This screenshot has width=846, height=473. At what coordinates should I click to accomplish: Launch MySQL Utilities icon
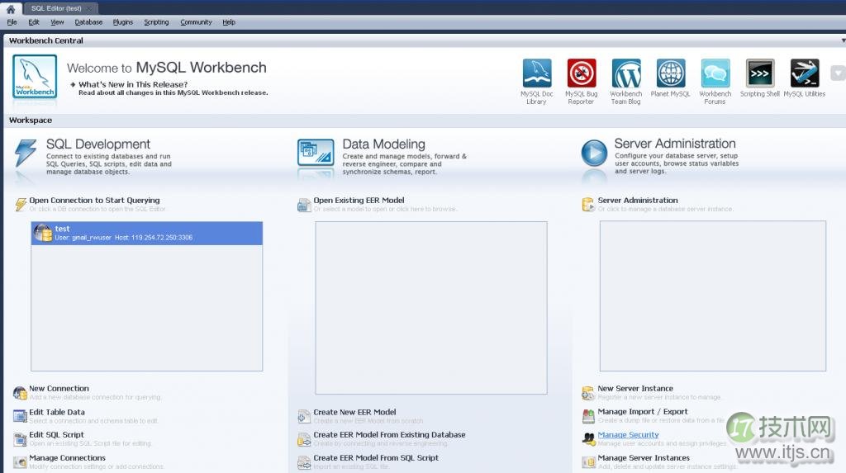(x=804, y=74)
